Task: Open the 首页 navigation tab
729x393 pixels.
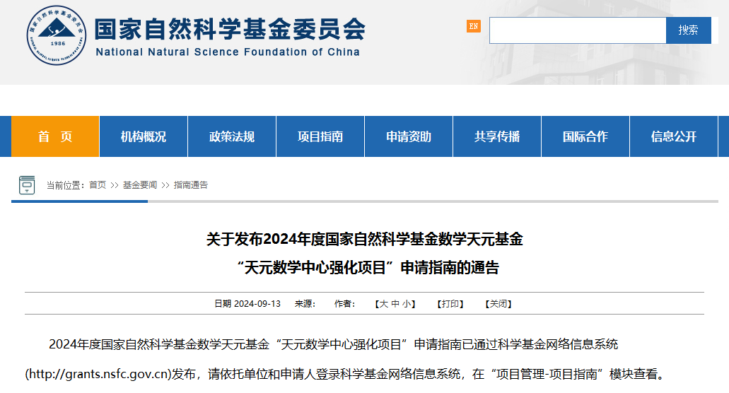Action: tap(55, 136)
